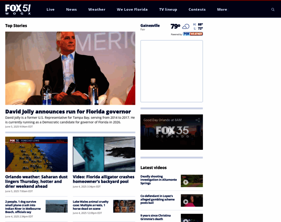Open Florida alligator crashes pool headline
Screen dimensions: 281x222
(x=104, y=179)
